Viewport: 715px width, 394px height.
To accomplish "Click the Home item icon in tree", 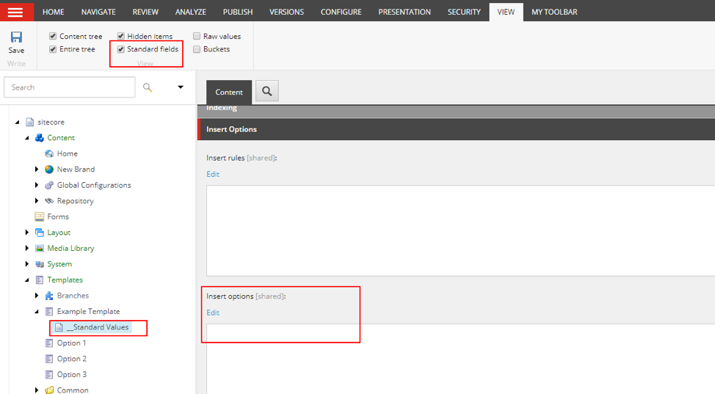I will 49,153.
